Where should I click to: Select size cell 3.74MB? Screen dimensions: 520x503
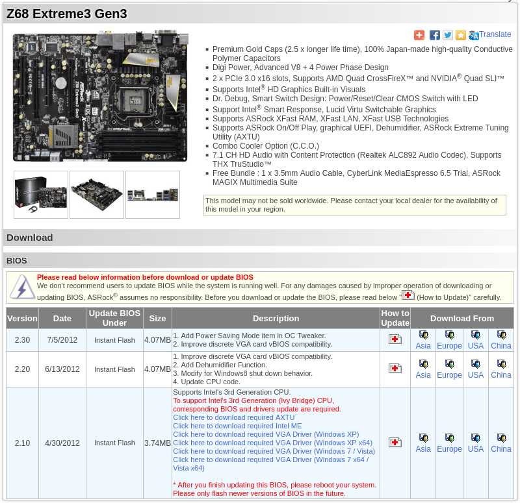(157, 443)
